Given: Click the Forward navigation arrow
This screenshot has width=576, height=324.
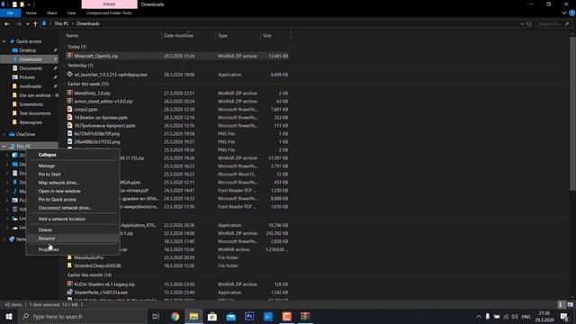Looking at the screenshot, I should pyautogui.click(x=18, y=24).
